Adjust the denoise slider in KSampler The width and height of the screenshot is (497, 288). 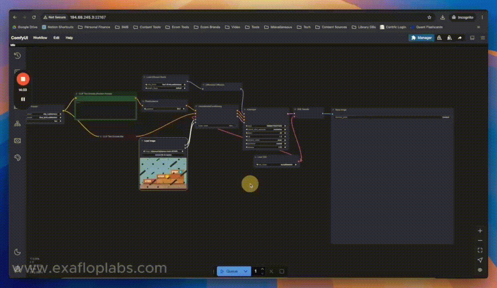tap(265, 147)
